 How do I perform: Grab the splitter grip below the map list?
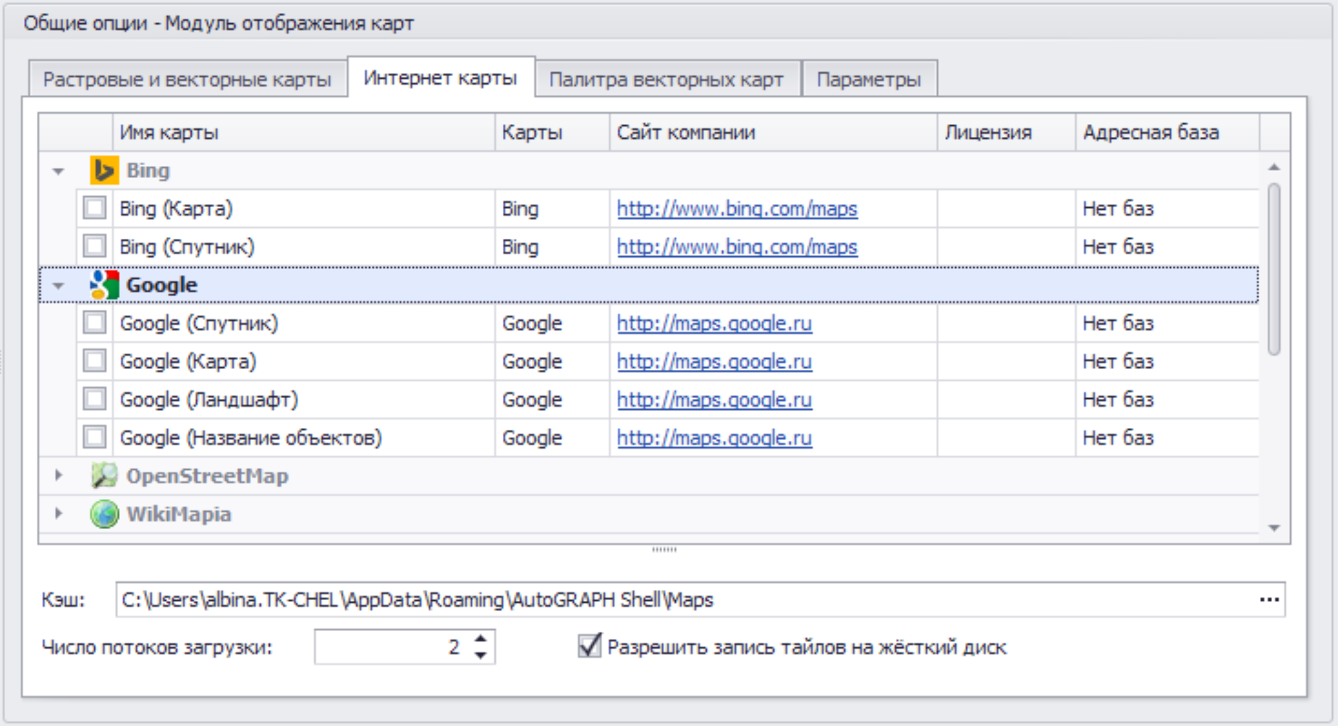pos(664,549)
